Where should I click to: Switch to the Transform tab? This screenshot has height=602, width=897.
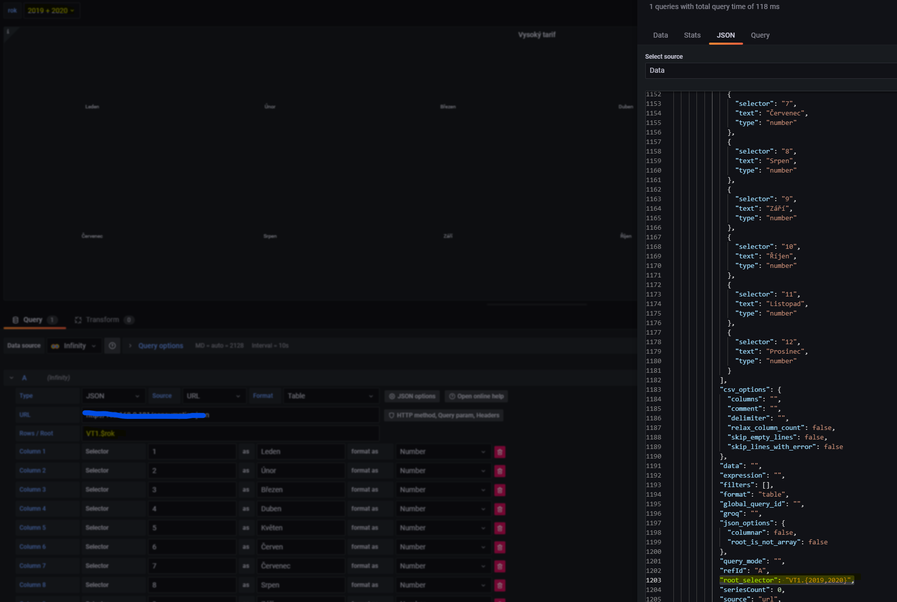pyautogui.click(x=103, y=320)
